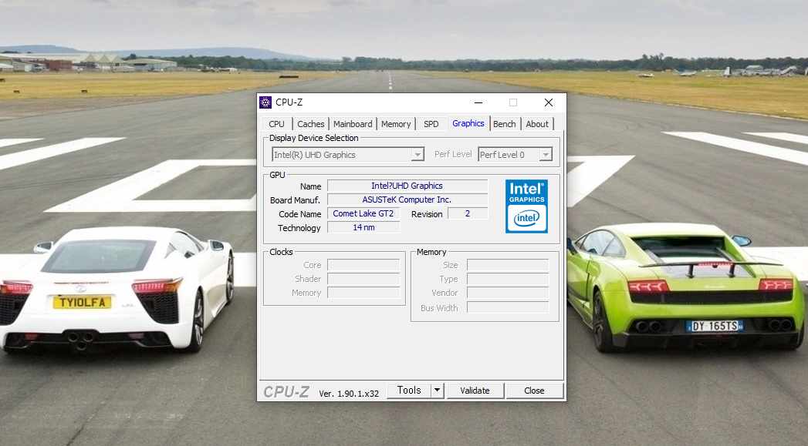
Task: Click the empty Shader clock field
Action: (363, 279)
